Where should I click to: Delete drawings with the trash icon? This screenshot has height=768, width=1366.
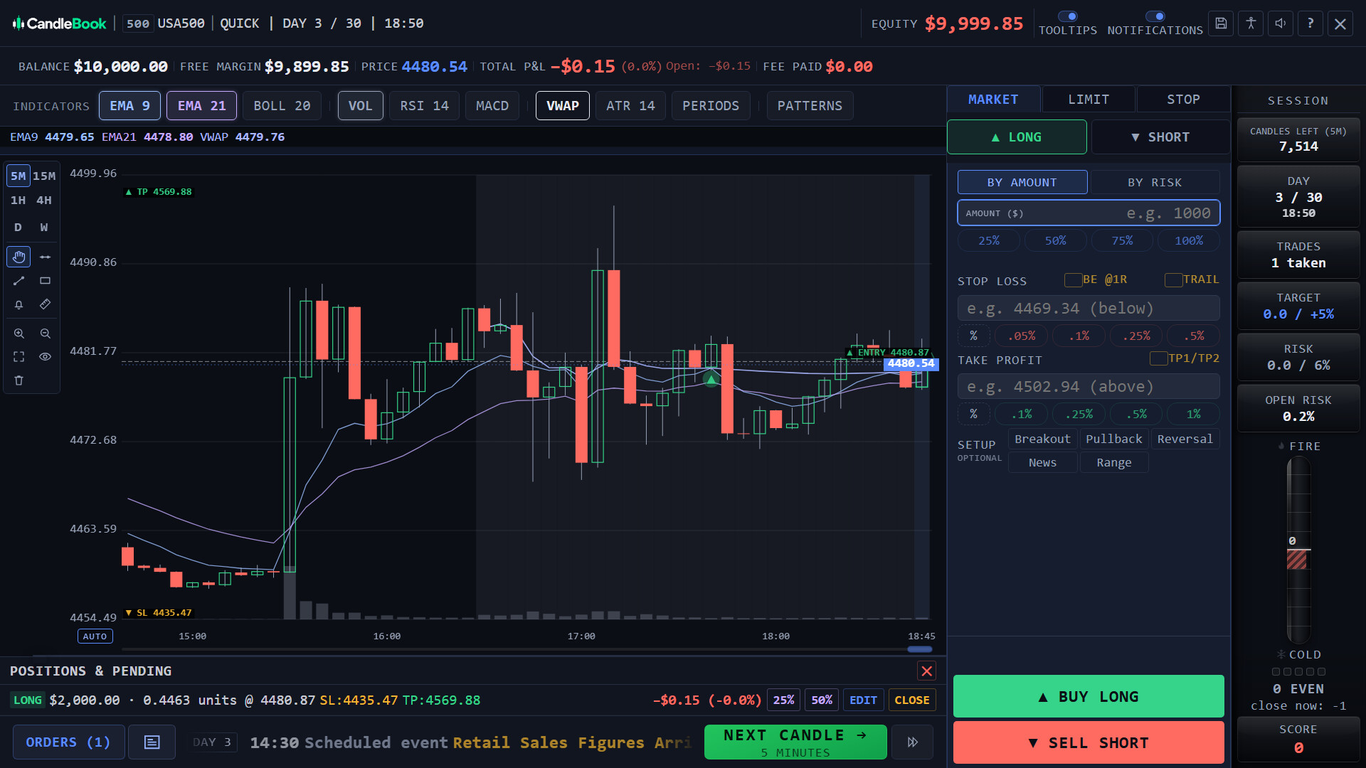point(18,380)
